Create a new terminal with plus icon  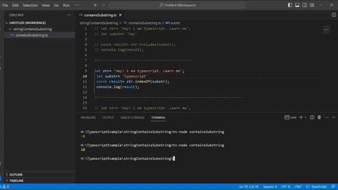click(x=301, y=117)
